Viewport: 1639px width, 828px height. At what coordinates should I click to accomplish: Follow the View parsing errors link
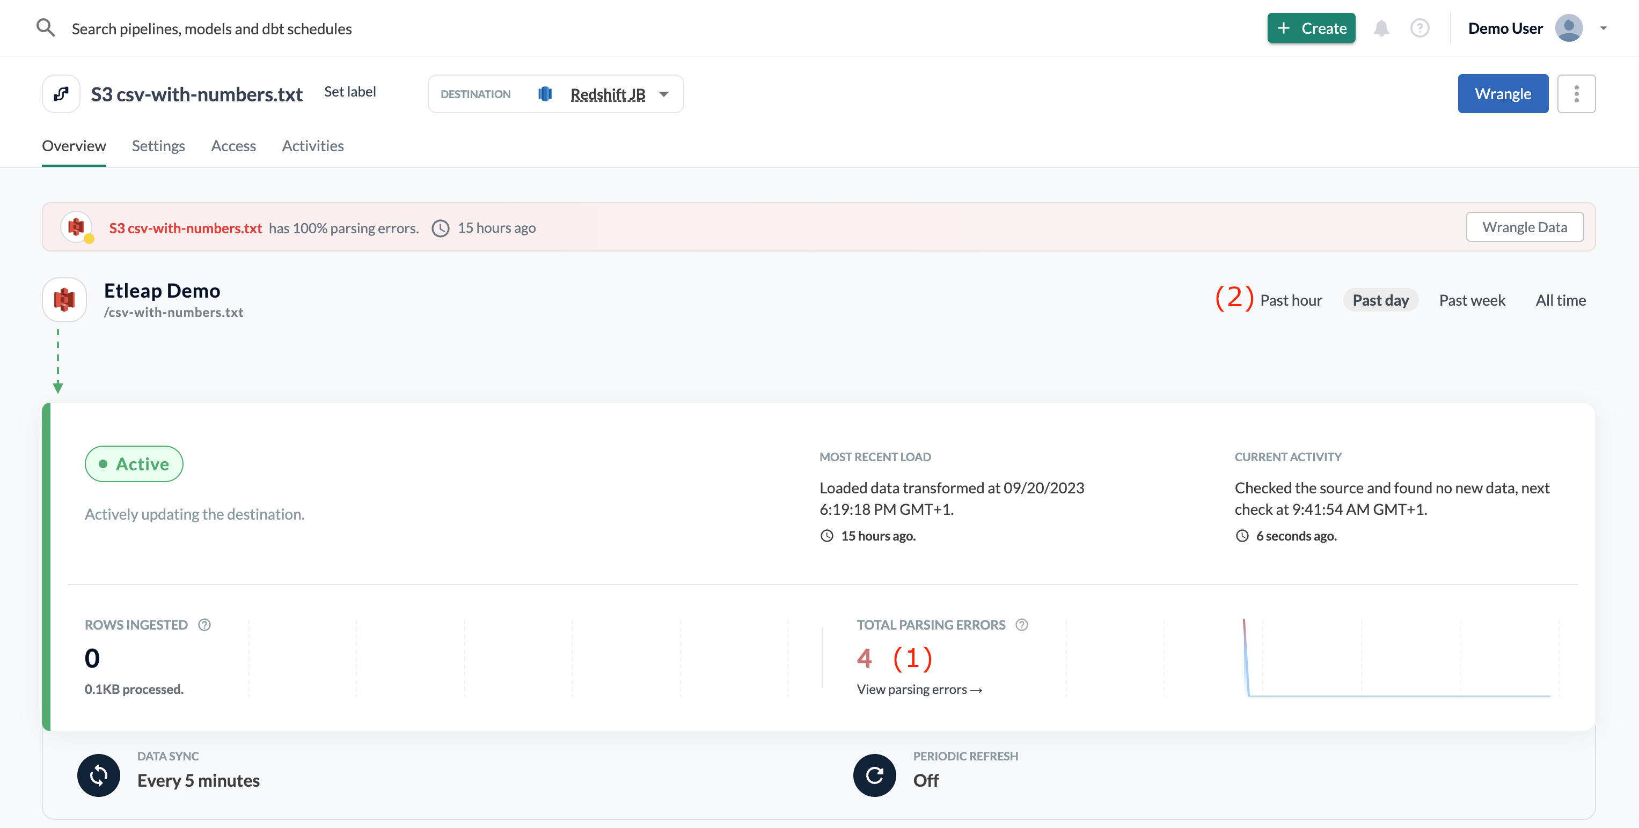919,689
